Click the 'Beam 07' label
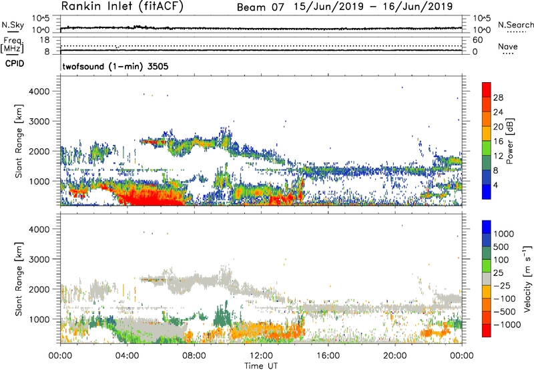 click(260, 7)
